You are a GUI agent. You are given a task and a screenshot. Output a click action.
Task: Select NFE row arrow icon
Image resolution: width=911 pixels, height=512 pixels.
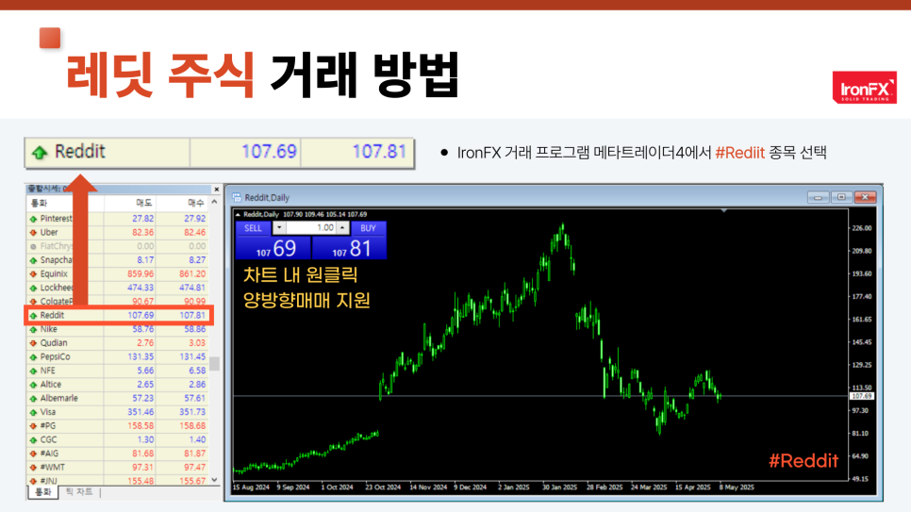coord(33,371)
